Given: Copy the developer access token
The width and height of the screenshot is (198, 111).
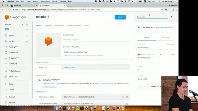Looking at the screenshot, I should [x=127, y=104].
